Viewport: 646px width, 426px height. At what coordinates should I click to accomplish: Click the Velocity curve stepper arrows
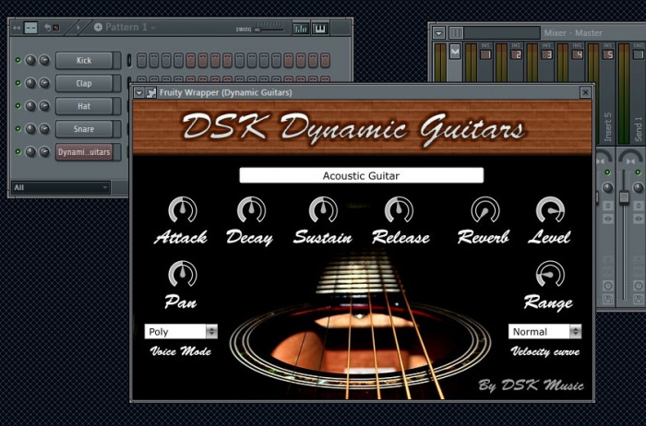575,331
